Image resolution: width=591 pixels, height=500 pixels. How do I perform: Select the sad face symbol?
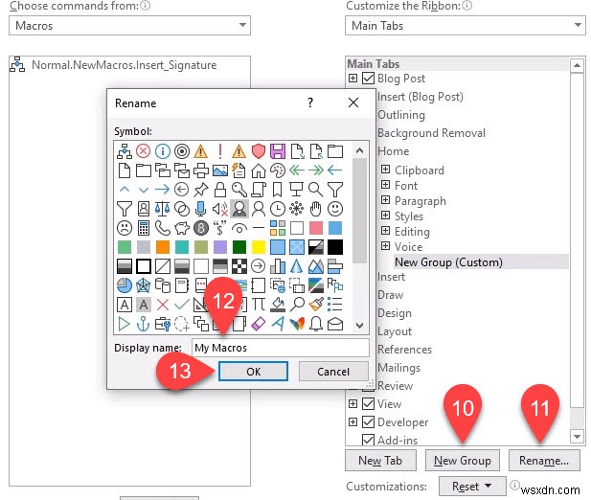tap(125, 228)
